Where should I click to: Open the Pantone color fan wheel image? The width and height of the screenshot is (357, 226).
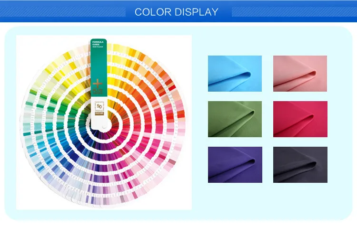(104, 122)
